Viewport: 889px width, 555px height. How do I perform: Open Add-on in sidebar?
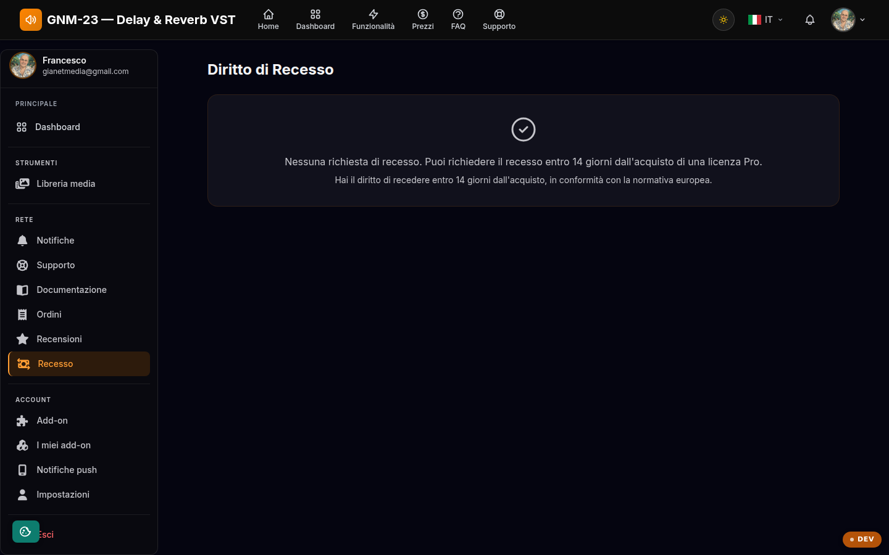tap(79, 421)
